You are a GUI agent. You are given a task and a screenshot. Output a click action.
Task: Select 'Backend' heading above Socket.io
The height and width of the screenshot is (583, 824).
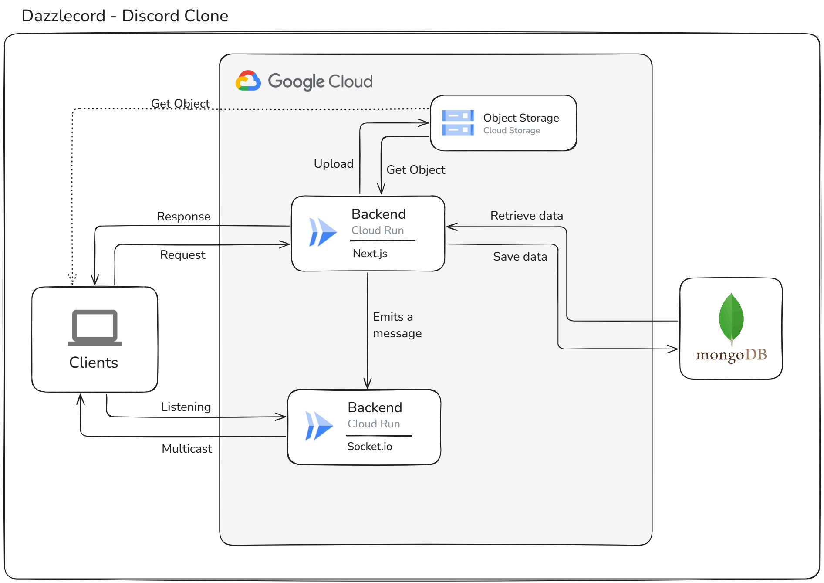coord(375,407)
